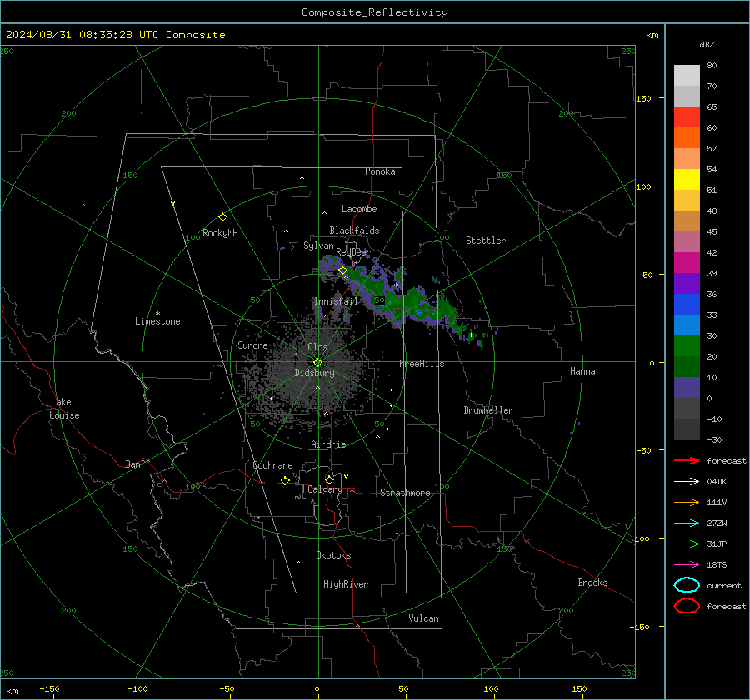This screenshot has height=700, width=750.
Task: Select the Hanna label on the map
Action: pos(582,371)
